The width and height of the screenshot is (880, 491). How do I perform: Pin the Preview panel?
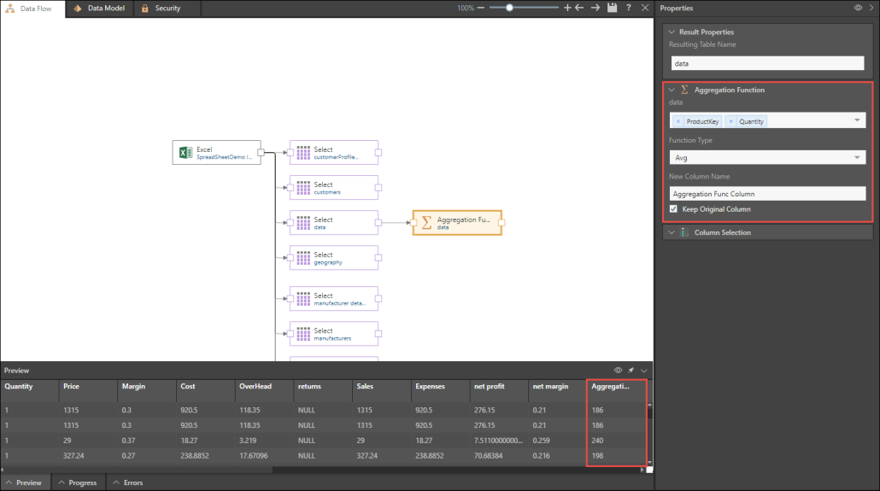coord(631,371)
